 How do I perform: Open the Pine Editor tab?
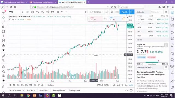point(44,90)
